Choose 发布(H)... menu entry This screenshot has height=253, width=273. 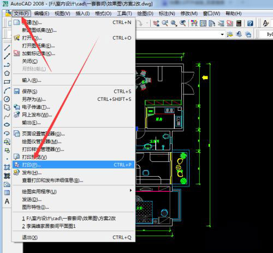74,172
